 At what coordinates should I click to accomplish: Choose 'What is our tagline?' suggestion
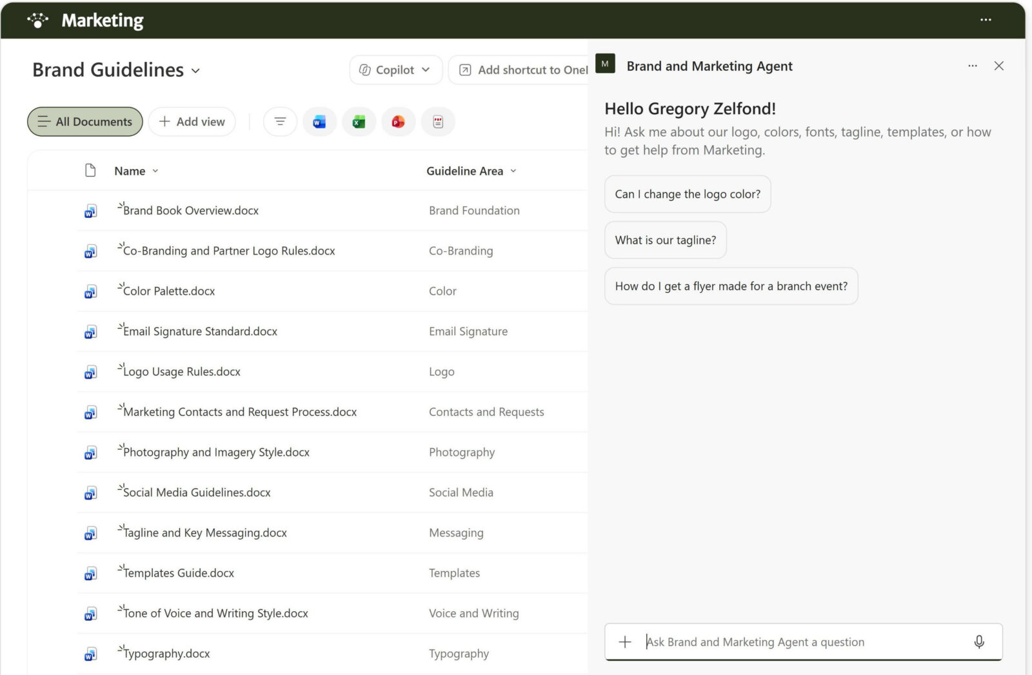click(x=666, y=240)
